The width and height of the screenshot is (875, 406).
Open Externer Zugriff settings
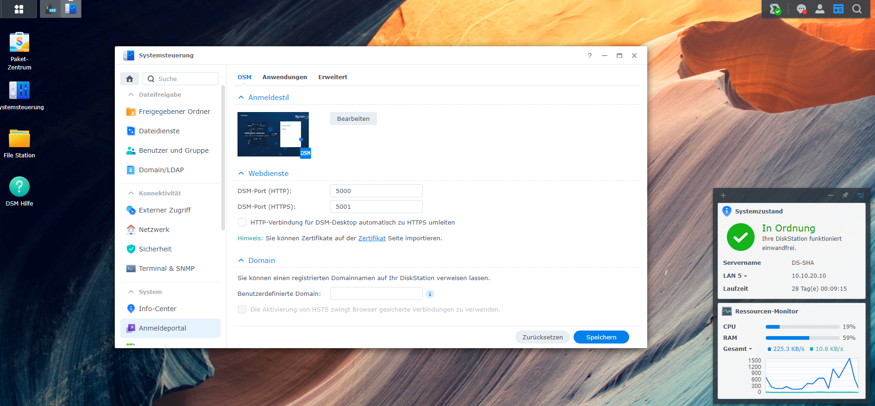pyautogui.click(x=170, y=210)
